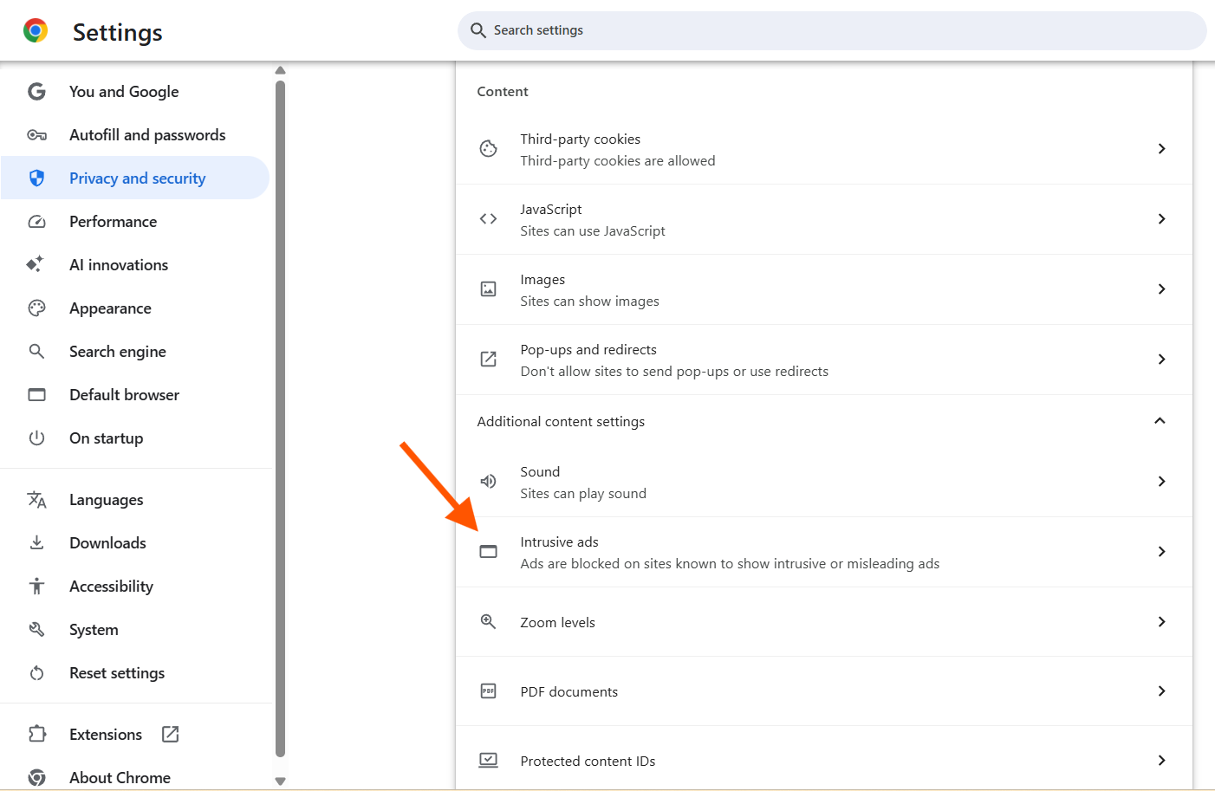Open Images settings via its chevron arrow
The image size is (1215, 791).
coord(1162,289)
